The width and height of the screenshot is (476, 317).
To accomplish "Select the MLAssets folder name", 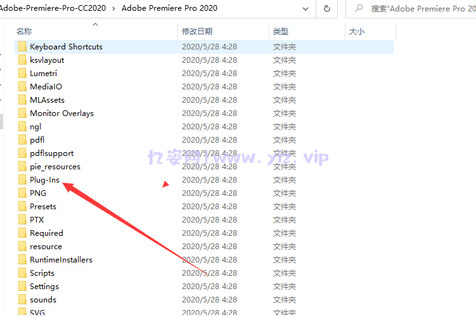I will click(47, 100).
